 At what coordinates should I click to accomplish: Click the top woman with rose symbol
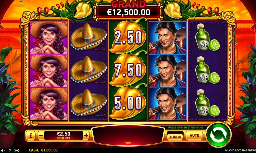[49, 38]
